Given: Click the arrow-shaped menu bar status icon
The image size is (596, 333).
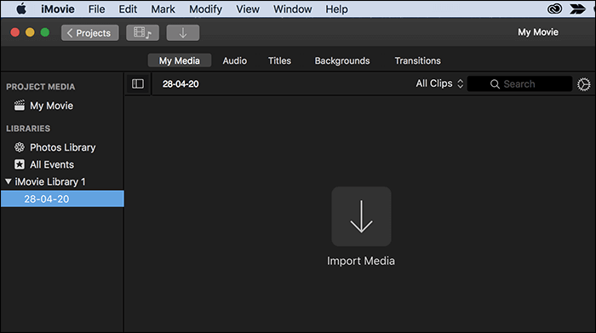Looking at the screenshot, I should (x=577, y=9).
